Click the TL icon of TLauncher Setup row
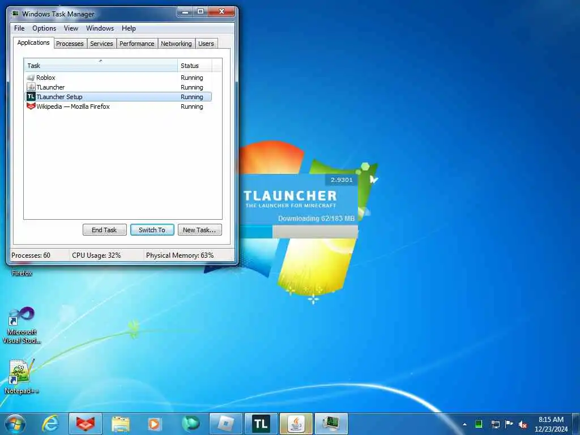This screenshot has width=580, height=435. coord(31,96)
